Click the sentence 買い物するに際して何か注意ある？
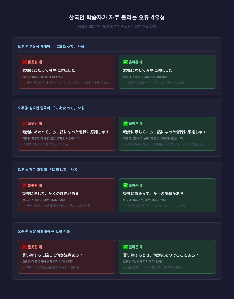234x299 pixels. coord(52,255)
